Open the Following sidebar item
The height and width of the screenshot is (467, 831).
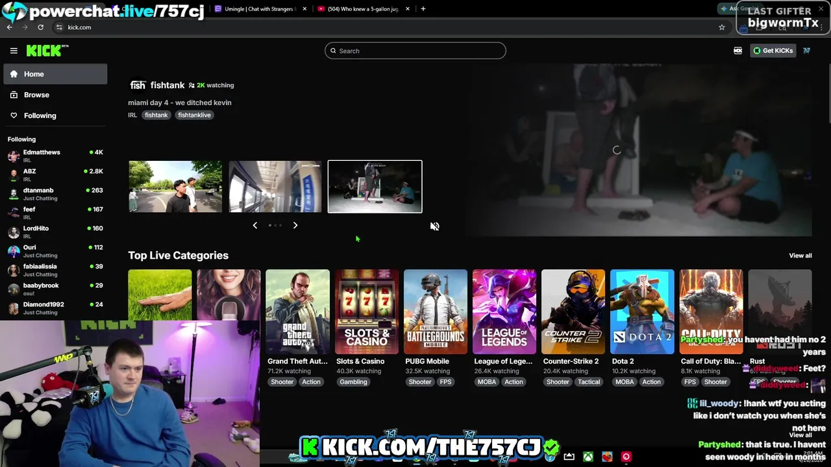click(x=55, y=115)
